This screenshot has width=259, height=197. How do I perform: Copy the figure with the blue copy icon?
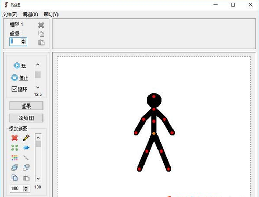pyautogui.click(x=15, y=177)
